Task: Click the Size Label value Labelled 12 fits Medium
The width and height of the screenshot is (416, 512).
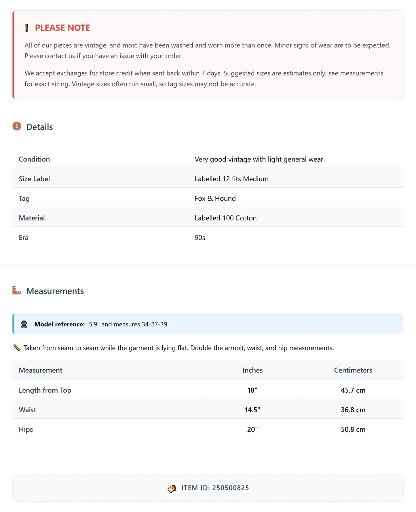Action: click(231, 179)
